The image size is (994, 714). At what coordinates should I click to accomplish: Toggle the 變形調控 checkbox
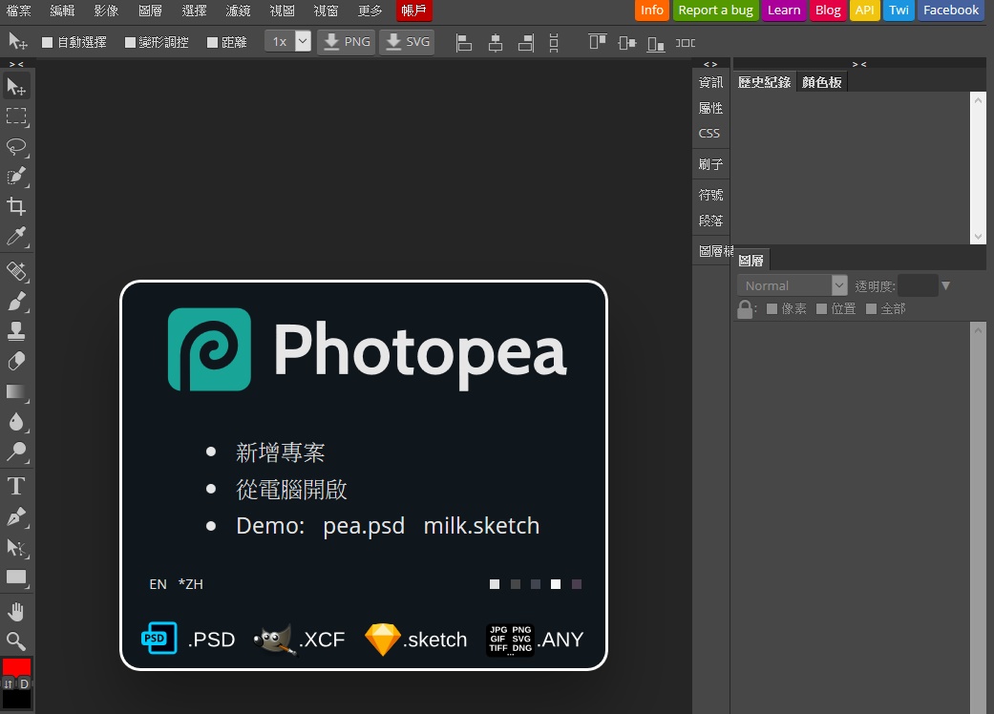130,42
